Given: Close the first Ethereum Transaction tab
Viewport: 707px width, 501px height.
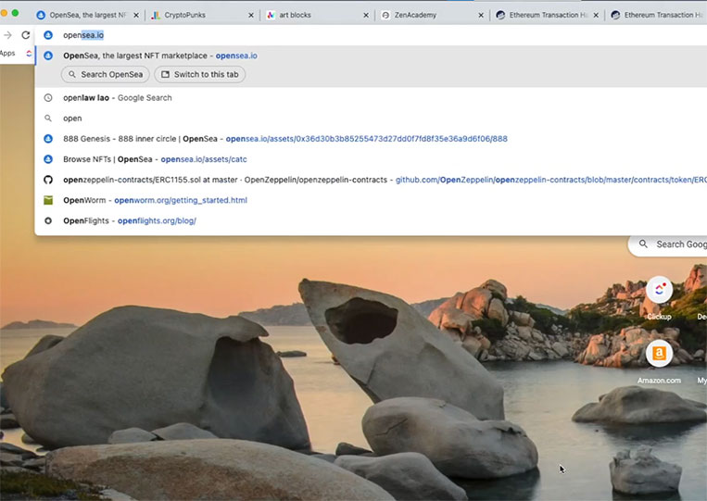Looking at the screenshot, I should (596, 15).
